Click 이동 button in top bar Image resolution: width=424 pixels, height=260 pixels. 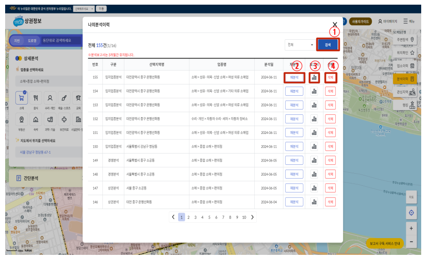101,9
